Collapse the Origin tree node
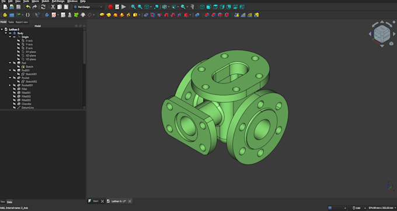397x211 pixels. (x=10, y=37)
